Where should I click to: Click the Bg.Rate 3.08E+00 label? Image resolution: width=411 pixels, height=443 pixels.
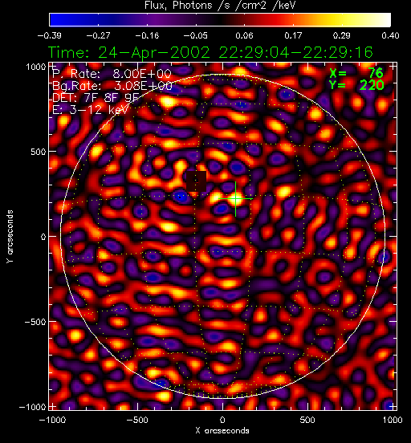click(x=112, y=86)
